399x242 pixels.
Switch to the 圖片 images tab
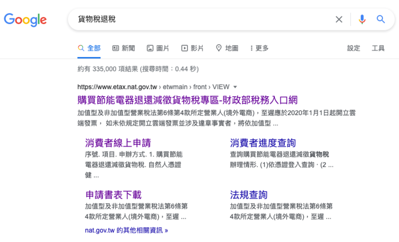point(158,48)
